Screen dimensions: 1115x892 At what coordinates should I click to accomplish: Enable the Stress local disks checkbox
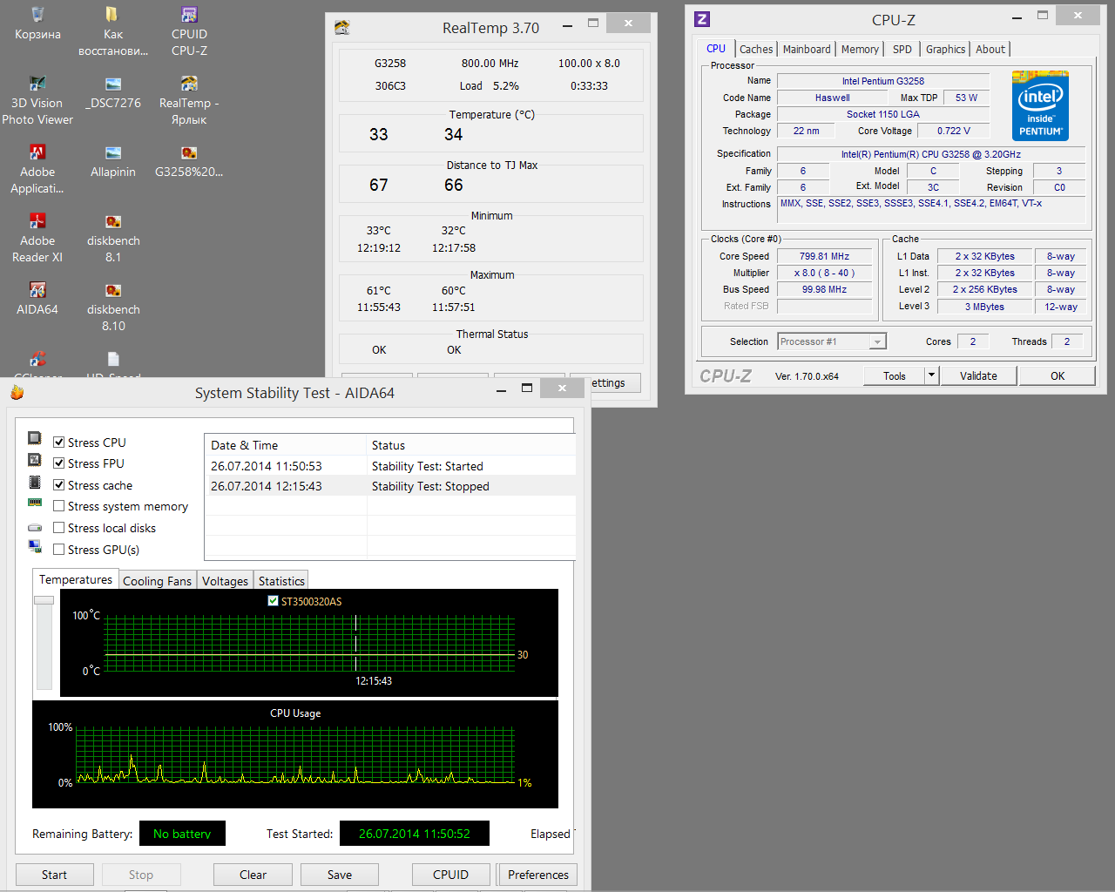[59, 528]
